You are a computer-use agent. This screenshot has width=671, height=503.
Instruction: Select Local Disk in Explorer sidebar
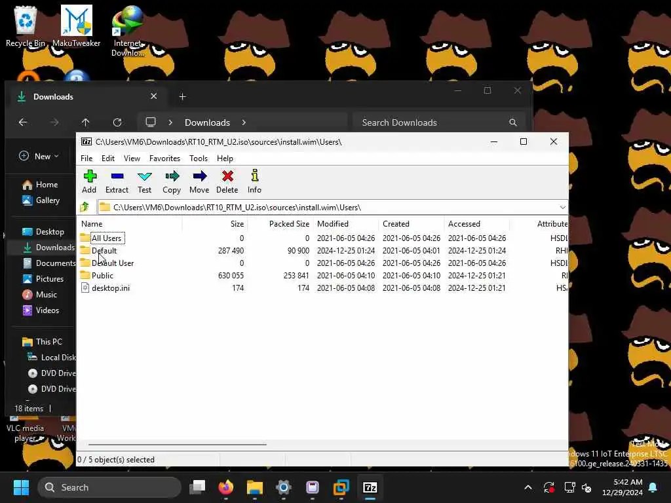point(52,358)
